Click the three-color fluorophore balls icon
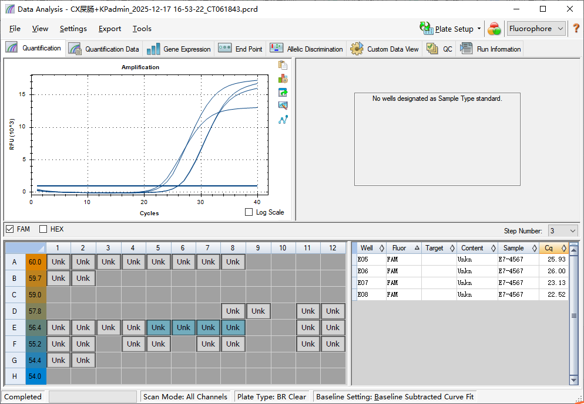 (494, 29)
